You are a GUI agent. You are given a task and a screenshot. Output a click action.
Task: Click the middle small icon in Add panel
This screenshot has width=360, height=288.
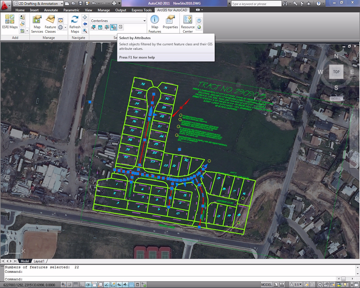[22, 24]
